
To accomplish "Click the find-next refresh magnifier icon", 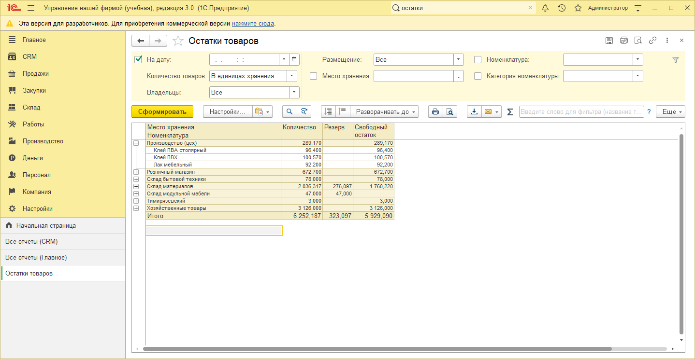I will click(304, 111).
